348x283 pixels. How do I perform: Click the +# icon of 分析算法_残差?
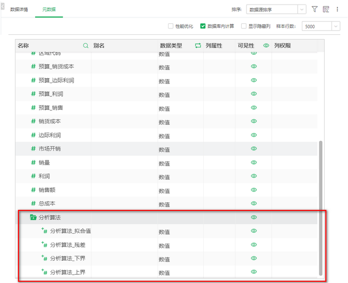click(x=44, y=245)
